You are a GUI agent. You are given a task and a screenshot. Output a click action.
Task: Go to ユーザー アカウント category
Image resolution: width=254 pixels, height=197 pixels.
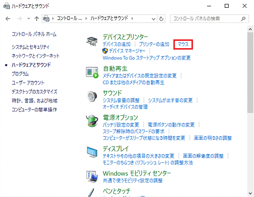[28, 83]
